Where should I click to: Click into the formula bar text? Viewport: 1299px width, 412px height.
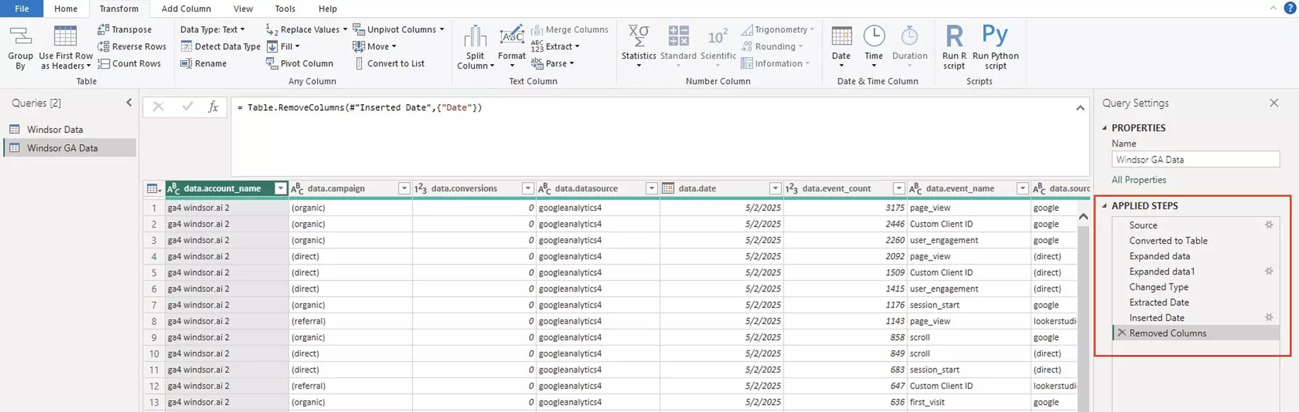360,107
